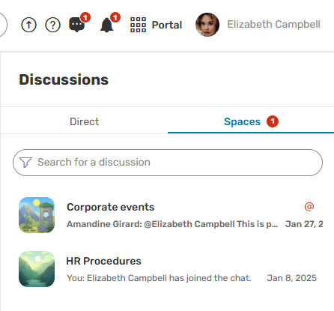Select the Spaces tab

click(x=251, y=121)
